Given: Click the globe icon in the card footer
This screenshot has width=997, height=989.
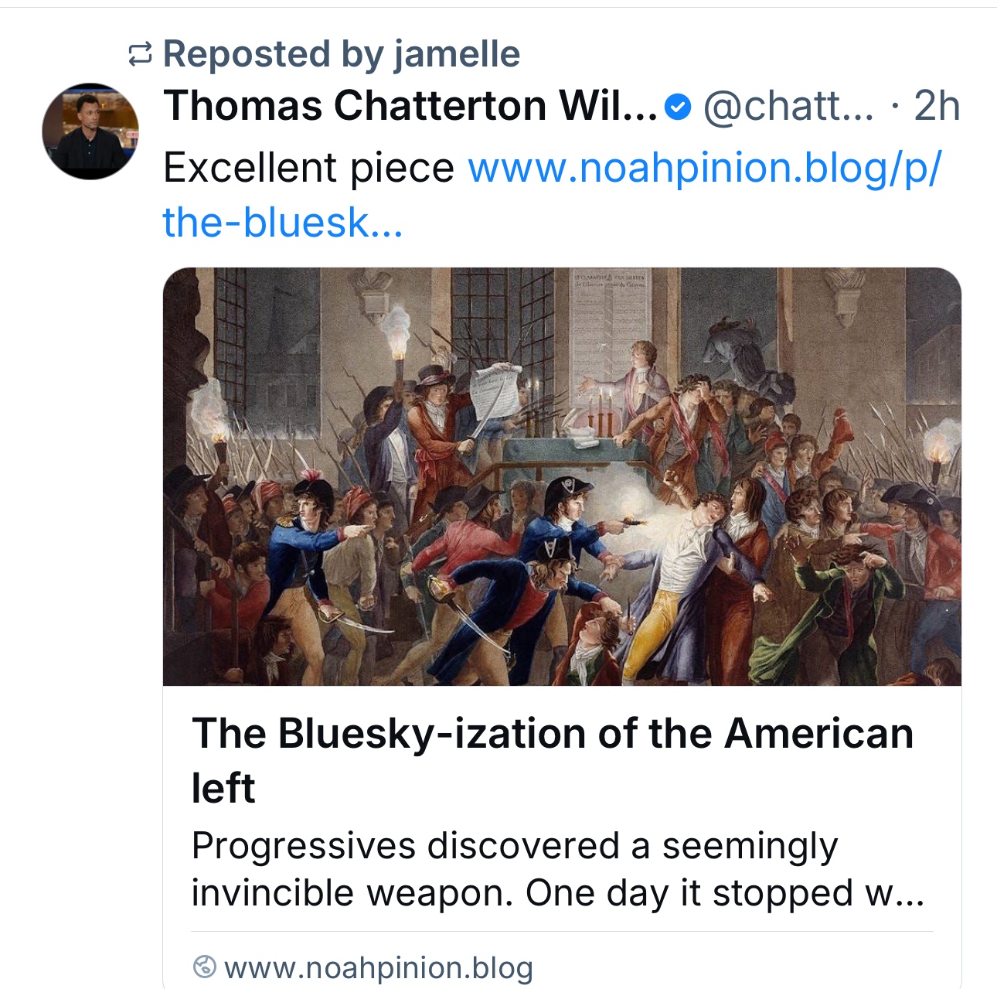Looking at the screenshot, I should (204, 967).
